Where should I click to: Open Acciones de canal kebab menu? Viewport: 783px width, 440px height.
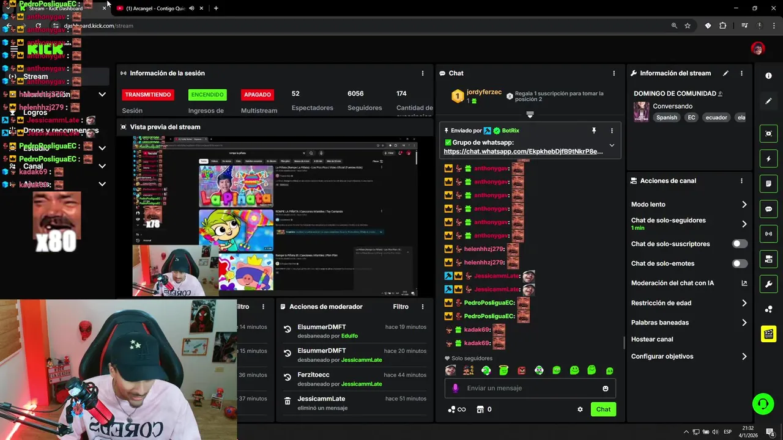click(741, 181)
